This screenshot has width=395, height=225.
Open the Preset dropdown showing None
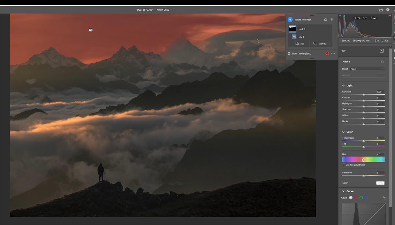pos(367,69)
